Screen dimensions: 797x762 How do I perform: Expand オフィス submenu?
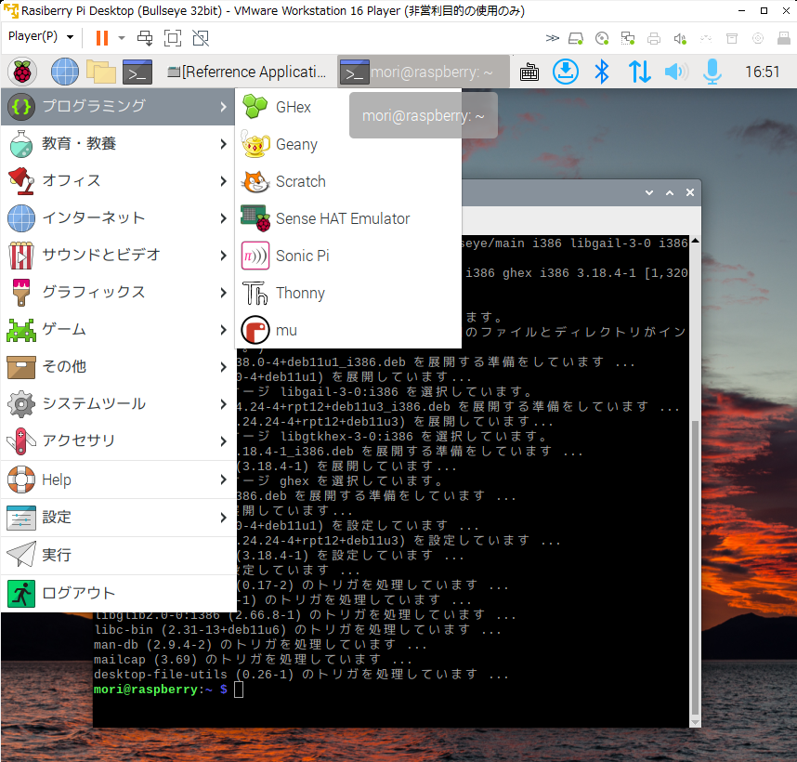(x=118, y=181)
